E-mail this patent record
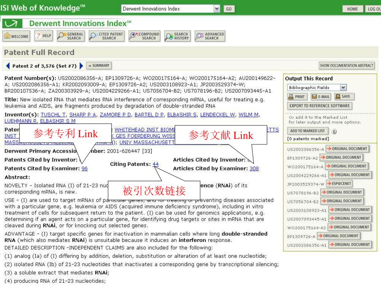Image resolution: width=381 pixels, height=285 pixels. coord(321,97)
